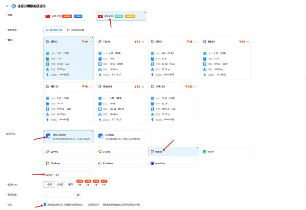Select the 1年 duration option

point(79,185)
